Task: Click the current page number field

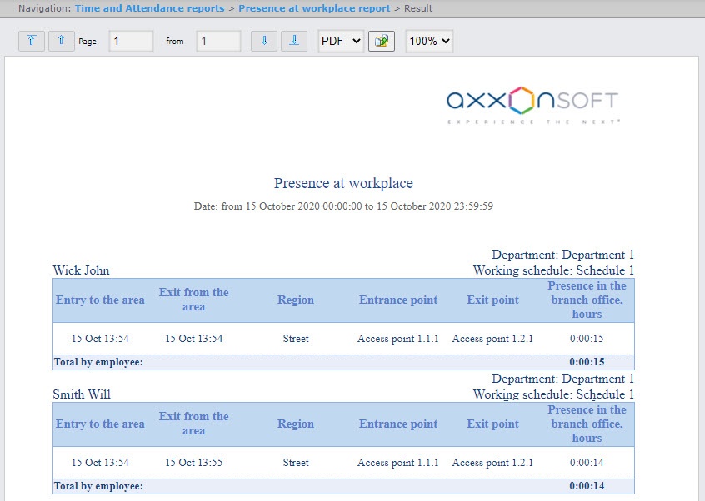Action: pyautogui.click(x=131, y=41)
